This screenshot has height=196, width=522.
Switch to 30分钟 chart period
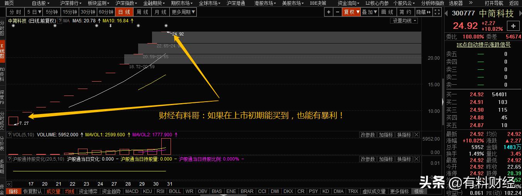point(88,12)
